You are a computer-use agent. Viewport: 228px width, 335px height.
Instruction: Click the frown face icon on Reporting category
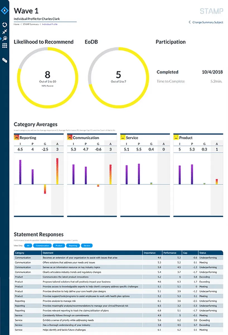pos(16,137)
